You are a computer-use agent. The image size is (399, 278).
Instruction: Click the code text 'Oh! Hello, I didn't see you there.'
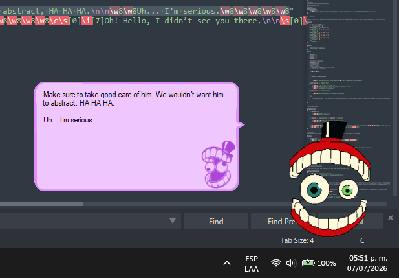[x=183, y=21]
